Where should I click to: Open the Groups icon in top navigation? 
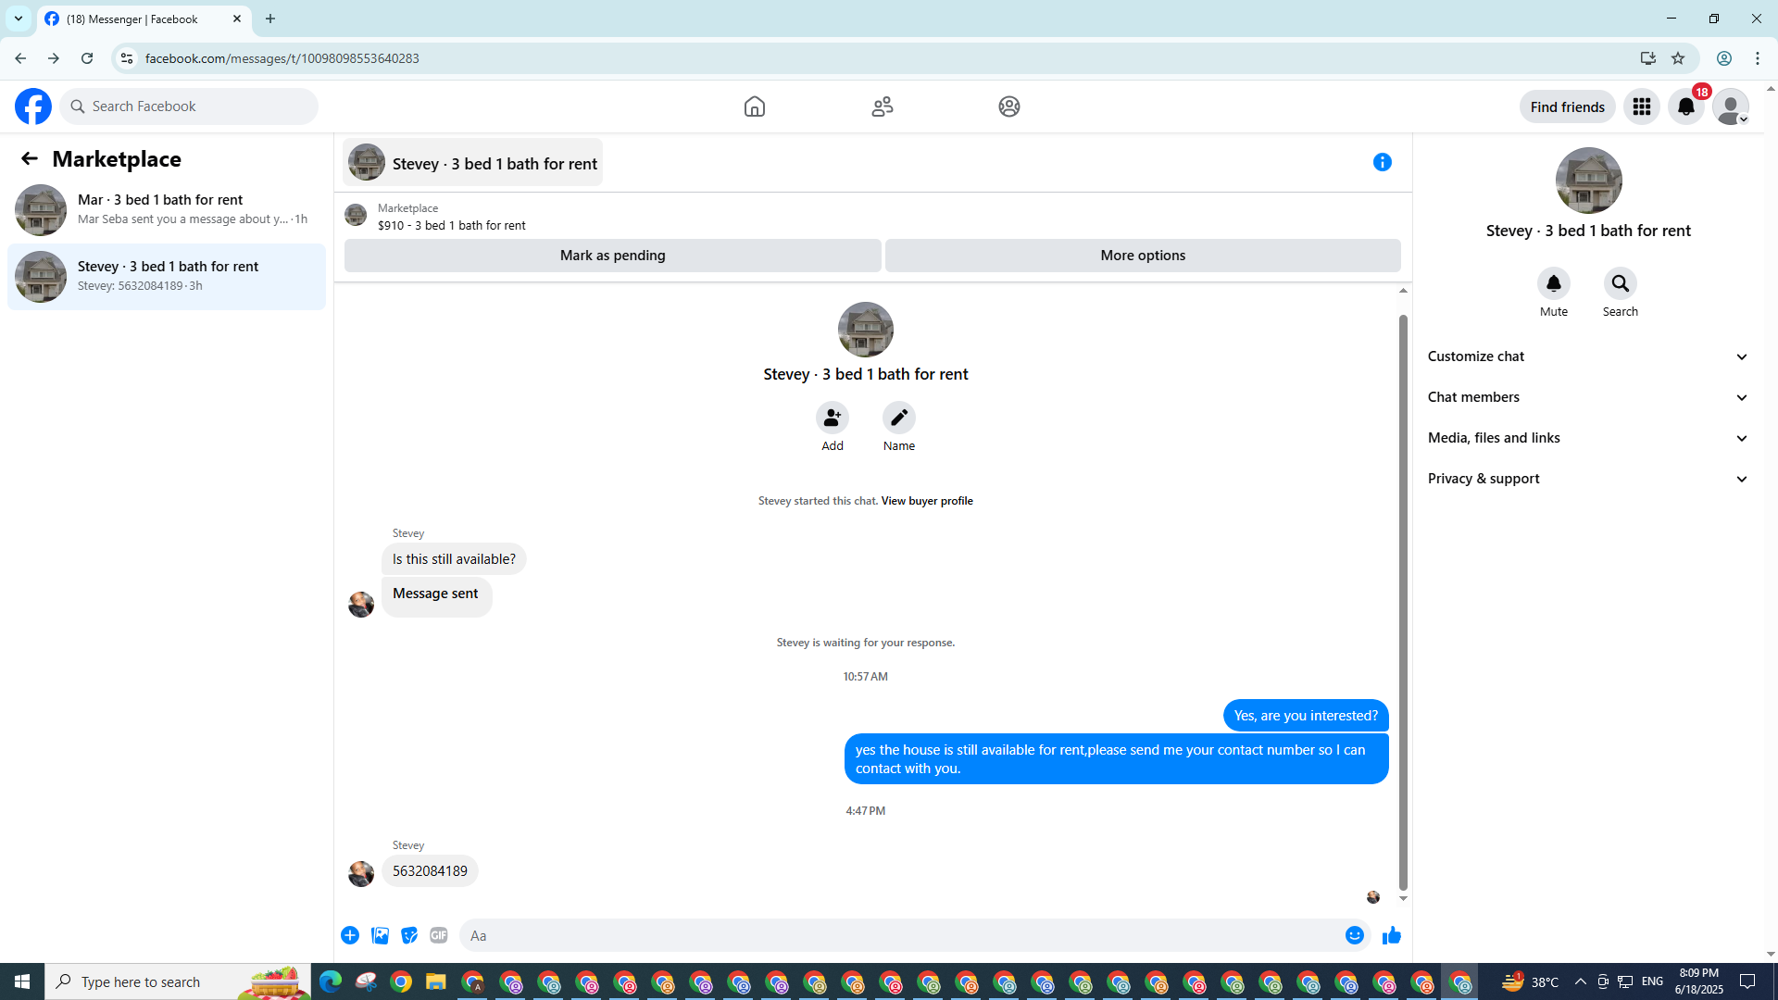(1009, 106)
